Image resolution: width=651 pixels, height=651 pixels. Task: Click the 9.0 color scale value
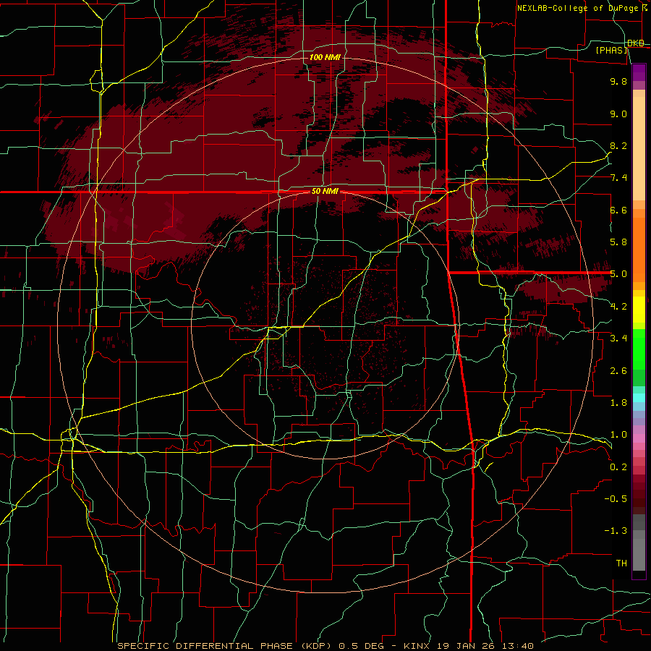(618, 114)
